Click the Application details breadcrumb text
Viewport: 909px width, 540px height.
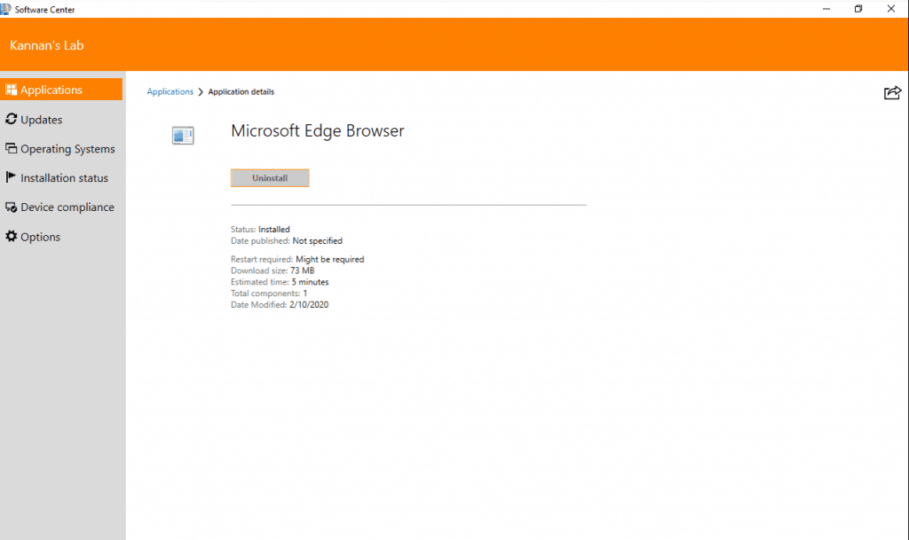pyautogui.click(x=241, y=92)
